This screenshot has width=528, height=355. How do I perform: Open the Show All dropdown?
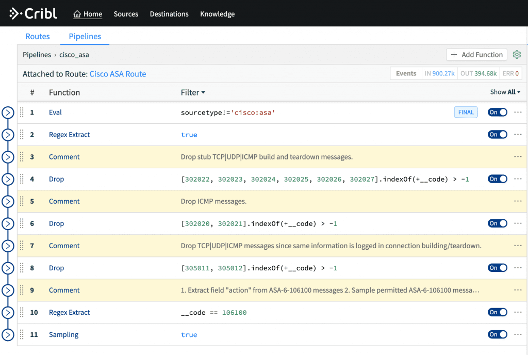coord(505,92)
